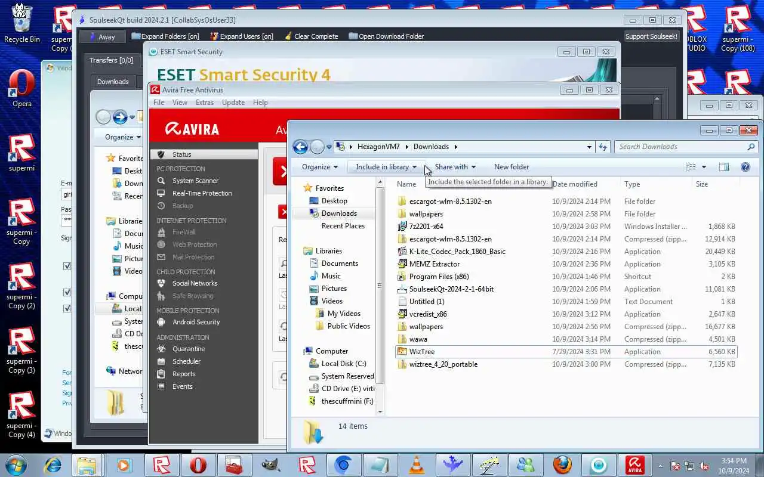Open Scheduler in Avira sidebar

(186, 361)
